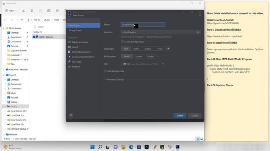Open Mostly sunny weather widget

click(13, 147)
